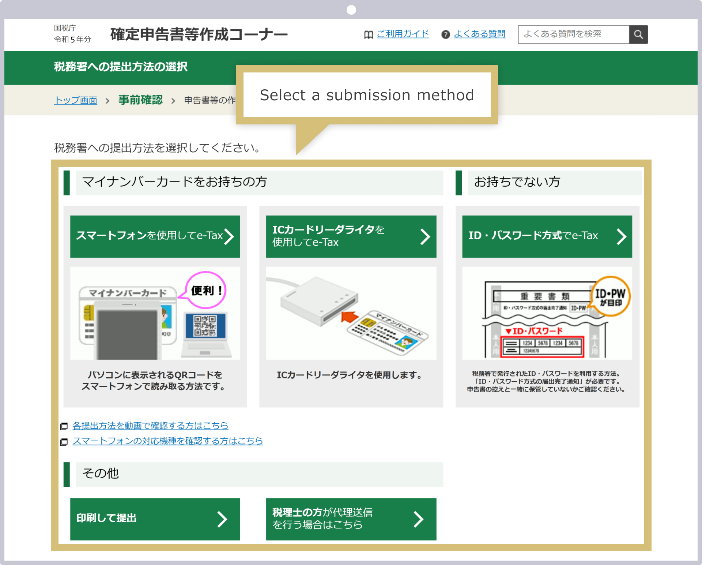702x565 pixels.
Task: Open the ご利用ガイド link
Action: click(403, 34)
